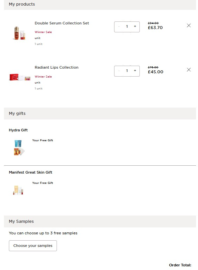This screenshot has width=198, height=270.
Task: Decrease Radiant Lips Collection quantity
Action: 119,71
